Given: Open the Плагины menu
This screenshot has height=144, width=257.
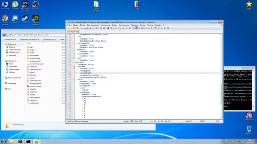Looking at the screenshot, I should pos(150,25).
